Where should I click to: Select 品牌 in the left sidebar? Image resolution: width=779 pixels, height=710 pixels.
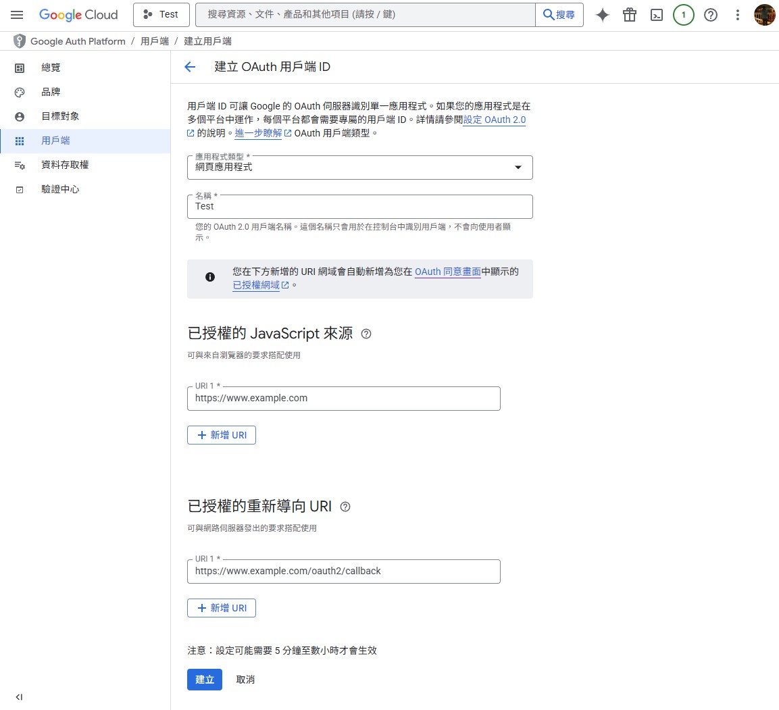[x=49, y=92]
